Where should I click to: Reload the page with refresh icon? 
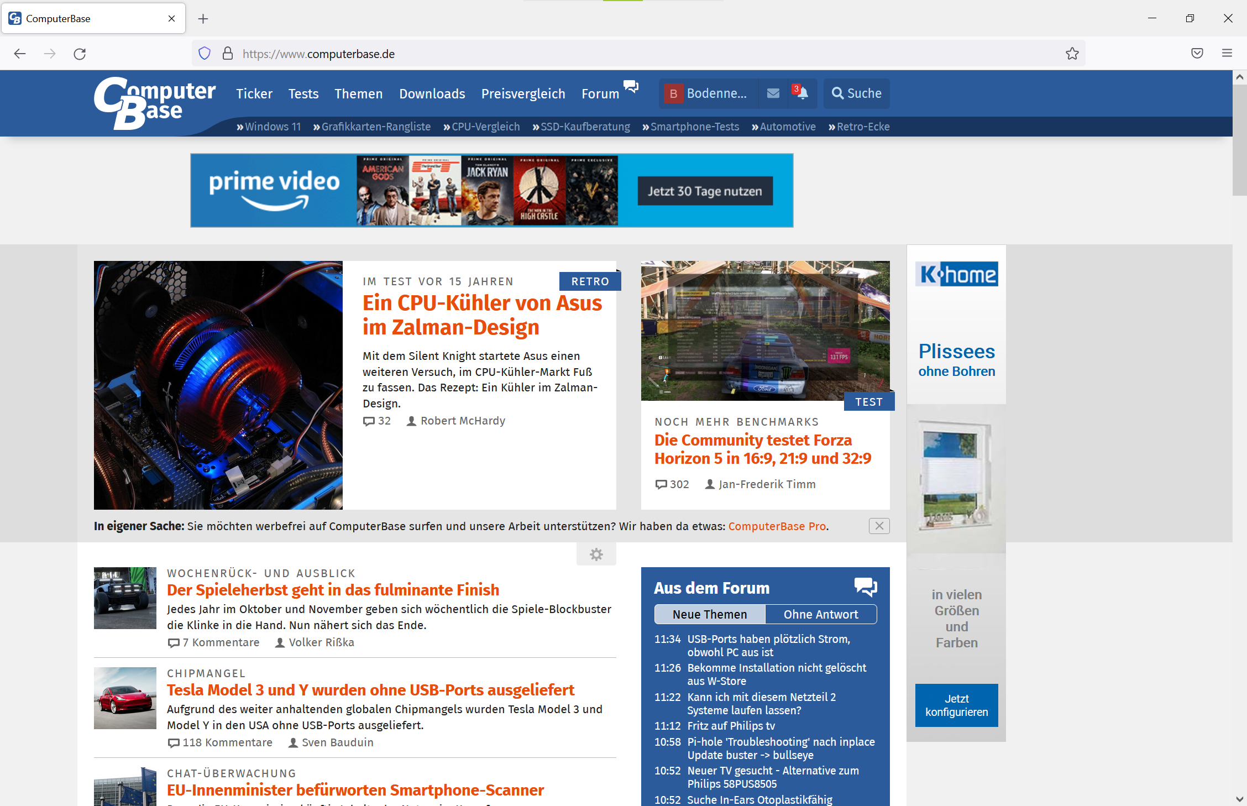[80, 54]
